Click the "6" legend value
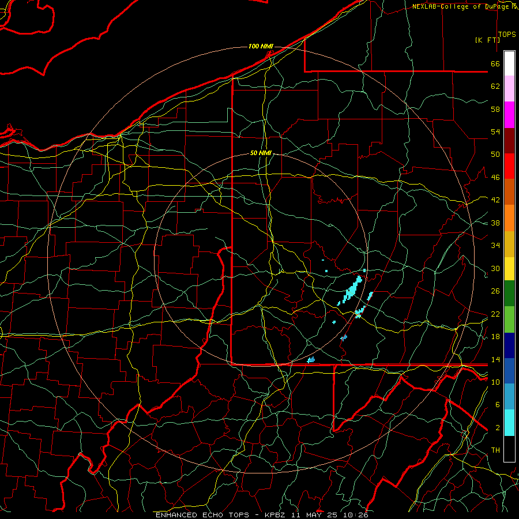 [x=498, y=405]
